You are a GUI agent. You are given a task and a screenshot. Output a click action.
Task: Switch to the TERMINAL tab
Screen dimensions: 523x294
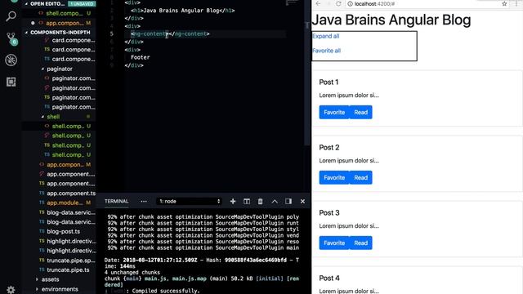coord(116,202)
